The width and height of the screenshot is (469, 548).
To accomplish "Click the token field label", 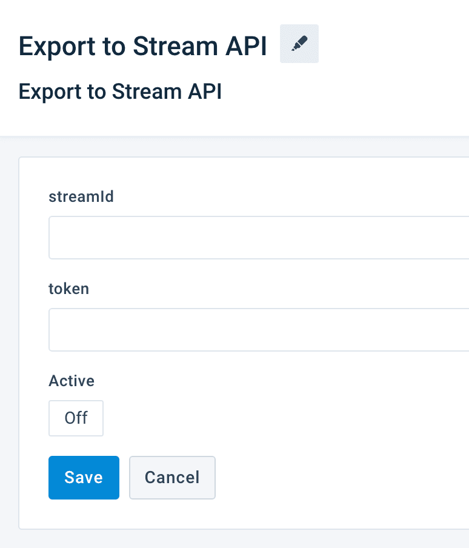I will [x=69, y=289].
